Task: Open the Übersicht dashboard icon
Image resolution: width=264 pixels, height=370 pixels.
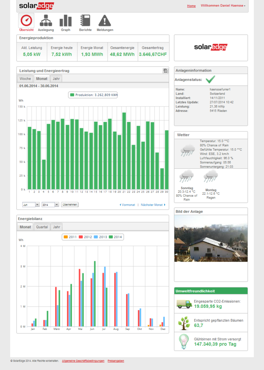Action: (26, 21)
